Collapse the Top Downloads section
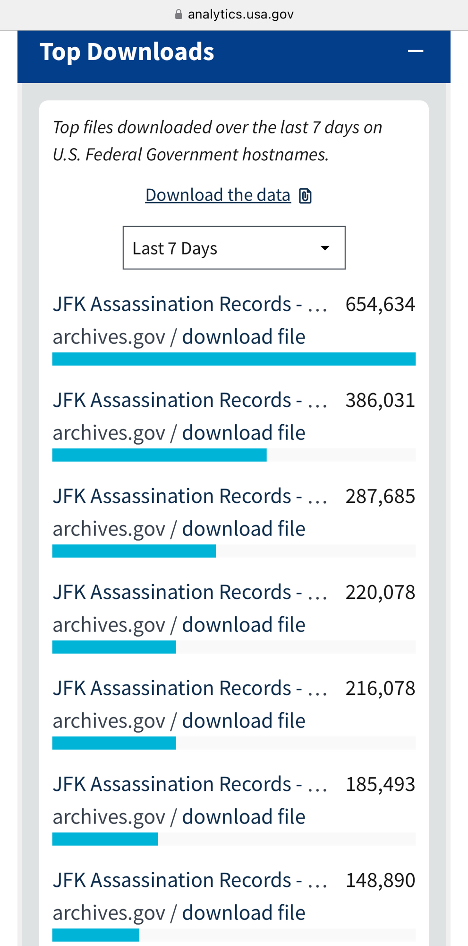Viewport: 468px width, 946px height. [x=415, y=51]
